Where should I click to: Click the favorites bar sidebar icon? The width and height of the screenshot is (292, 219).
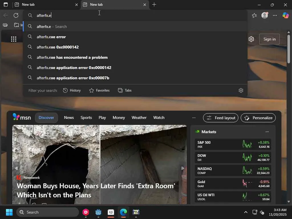coord(5,25)
